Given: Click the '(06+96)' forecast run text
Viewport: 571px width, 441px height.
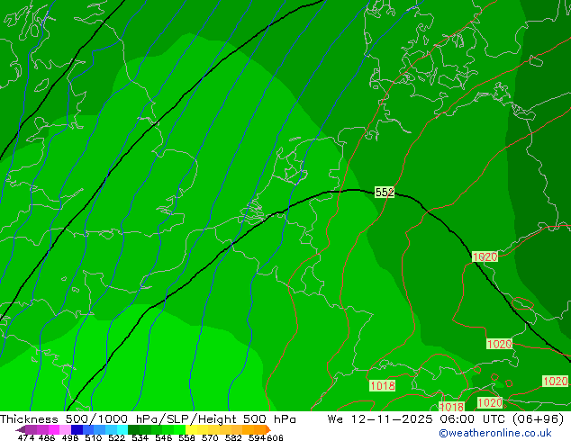Looking at the screenshot, I should (538, 419).
